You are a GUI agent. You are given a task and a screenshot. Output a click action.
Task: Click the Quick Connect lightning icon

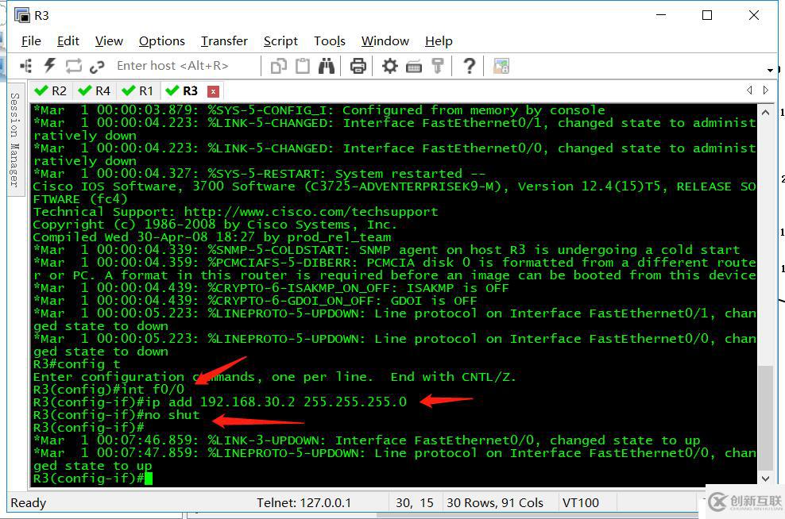(x=49, y=66)
